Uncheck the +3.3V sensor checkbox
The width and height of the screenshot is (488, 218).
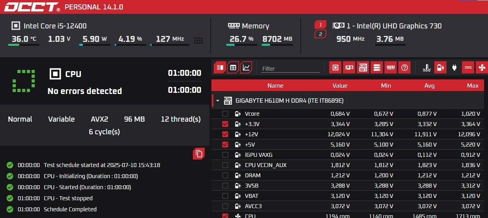[225, 124]
